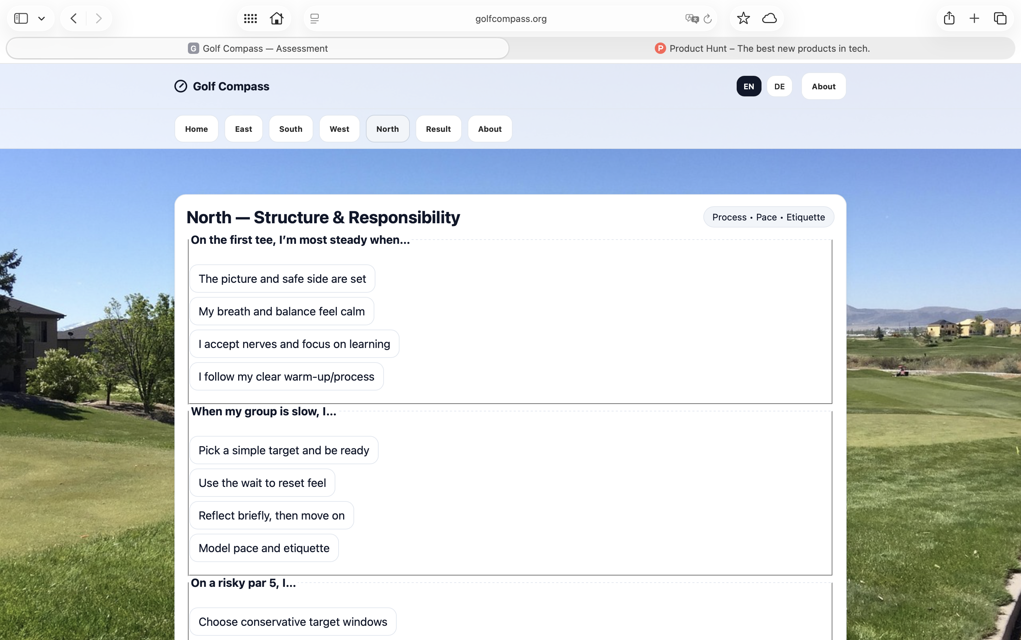Toggle German with the DE button
The width and height of the screenshot is (1021, 640).
tap(779, 86)
